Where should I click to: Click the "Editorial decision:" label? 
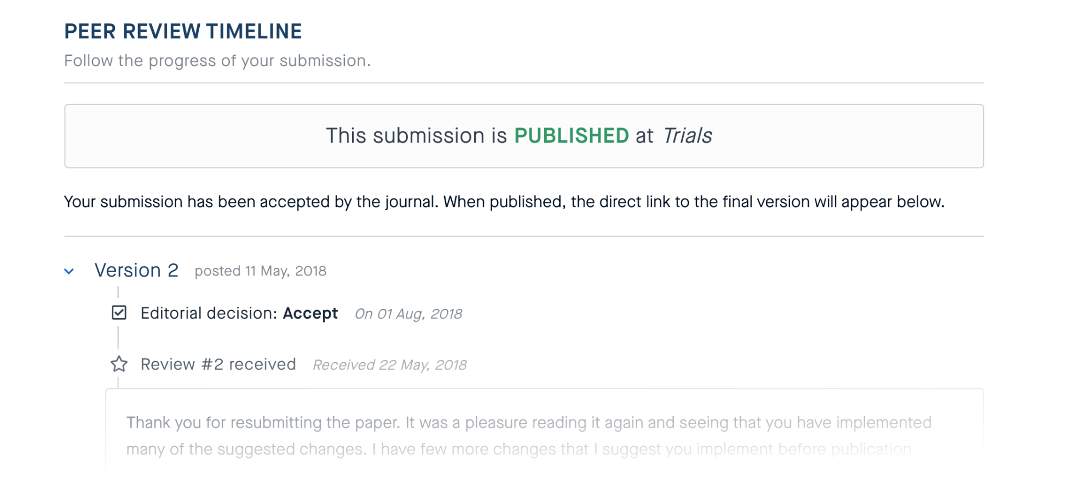pos(209,313)
